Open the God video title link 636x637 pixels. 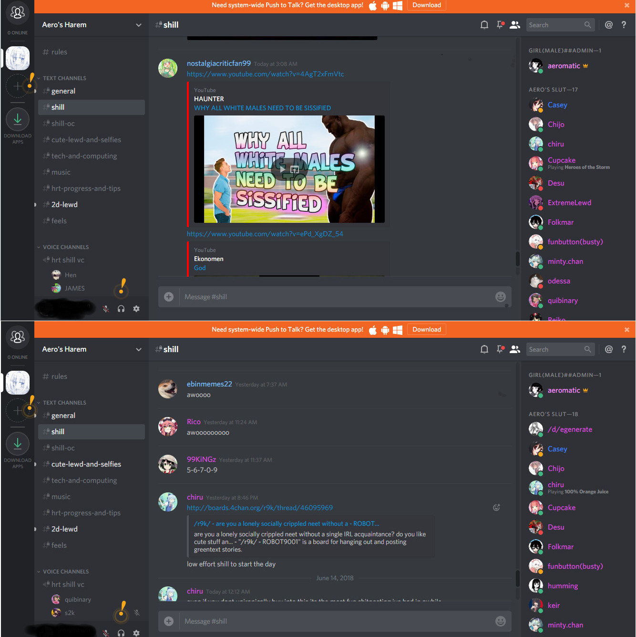pos(200,268)
